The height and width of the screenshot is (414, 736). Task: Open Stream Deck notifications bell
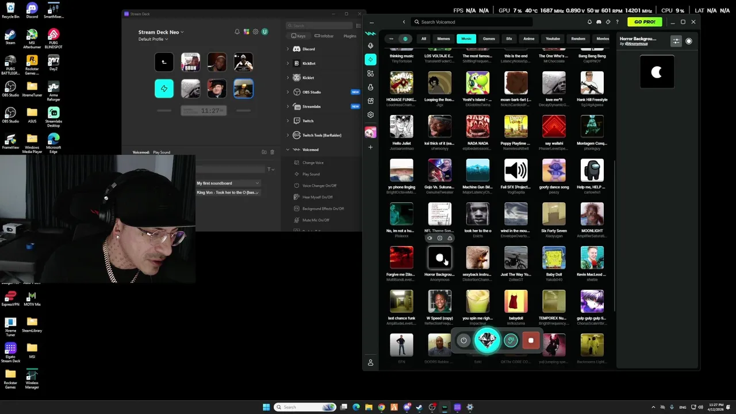237,32
